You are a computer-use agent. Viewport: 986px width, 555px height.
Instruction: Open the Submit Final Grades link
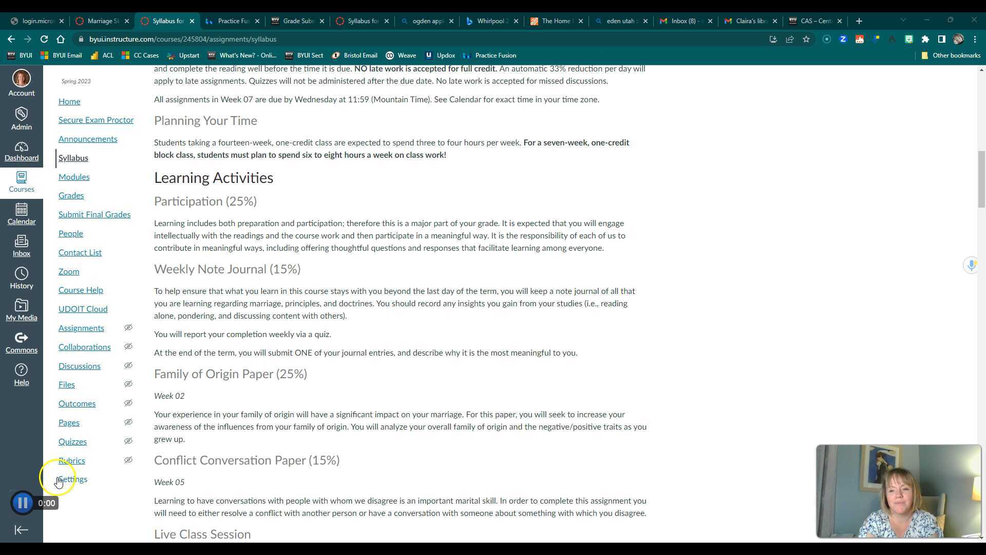point(94,214)
